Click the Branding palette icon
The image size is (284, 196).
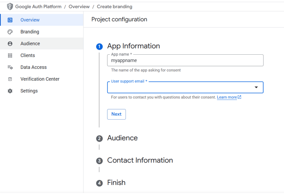pyautogui.click(x=10, y=32)
